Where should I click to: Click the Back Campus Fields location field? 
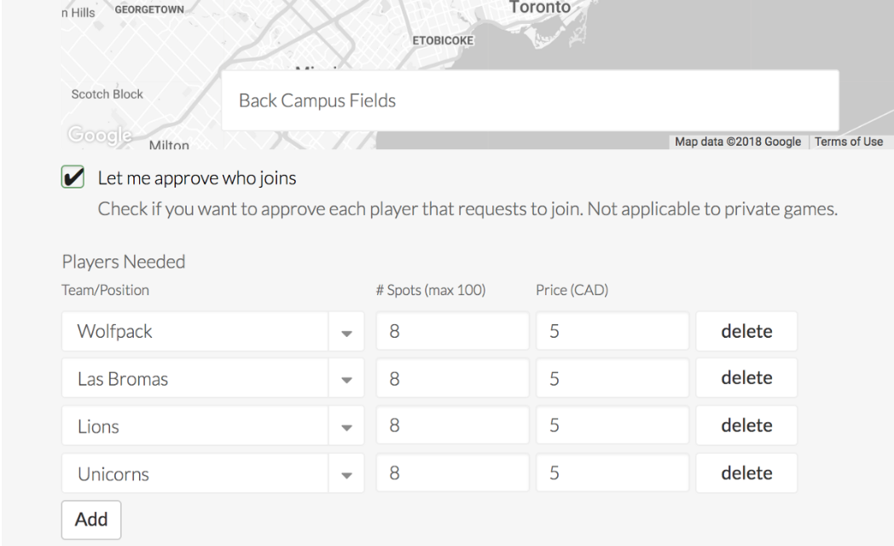click(529, 101)
